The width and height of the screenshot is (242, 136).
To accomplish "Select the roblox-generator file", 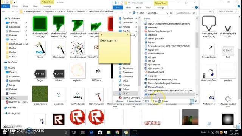I will [156, 39].
